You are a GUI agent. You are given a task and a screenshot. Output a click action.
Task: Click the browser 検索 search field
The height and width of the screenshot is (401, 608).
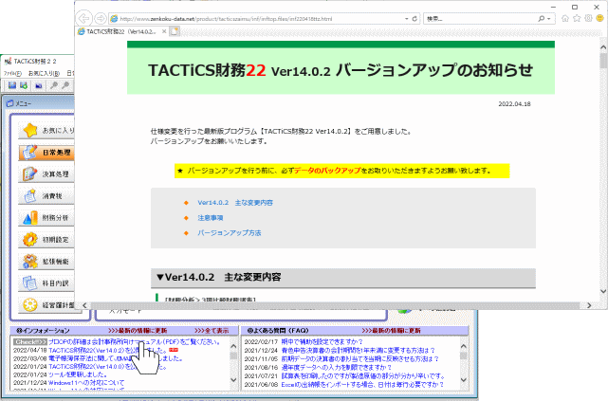[481, 19]
